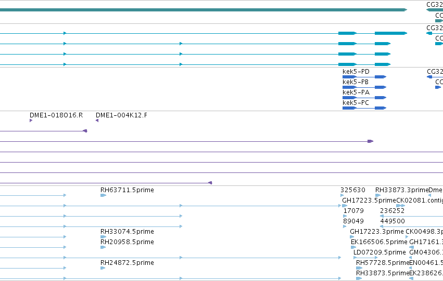This screenshot has width=443, height=281.
Task: Select the purple line ending in right-pointing block
Action: [x=186, y=141]
